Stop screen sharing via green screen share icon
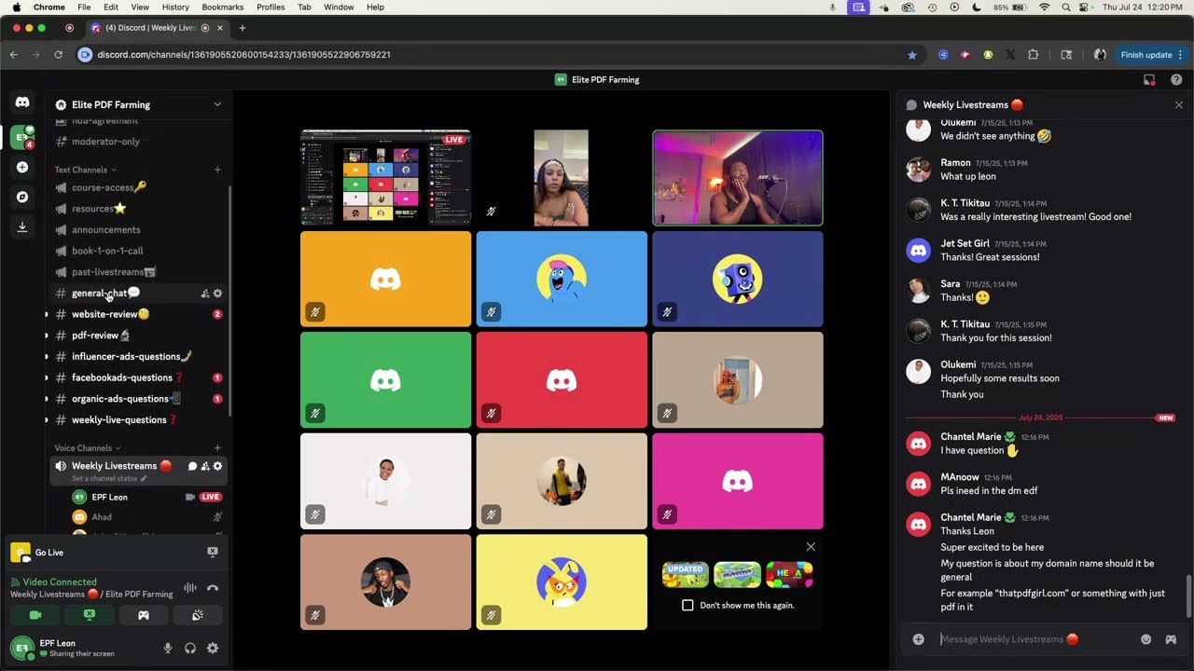 click(89, 615)
